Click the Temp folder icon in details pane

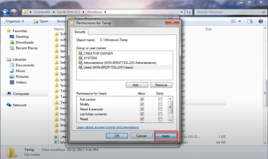click(x=11, y=153)
